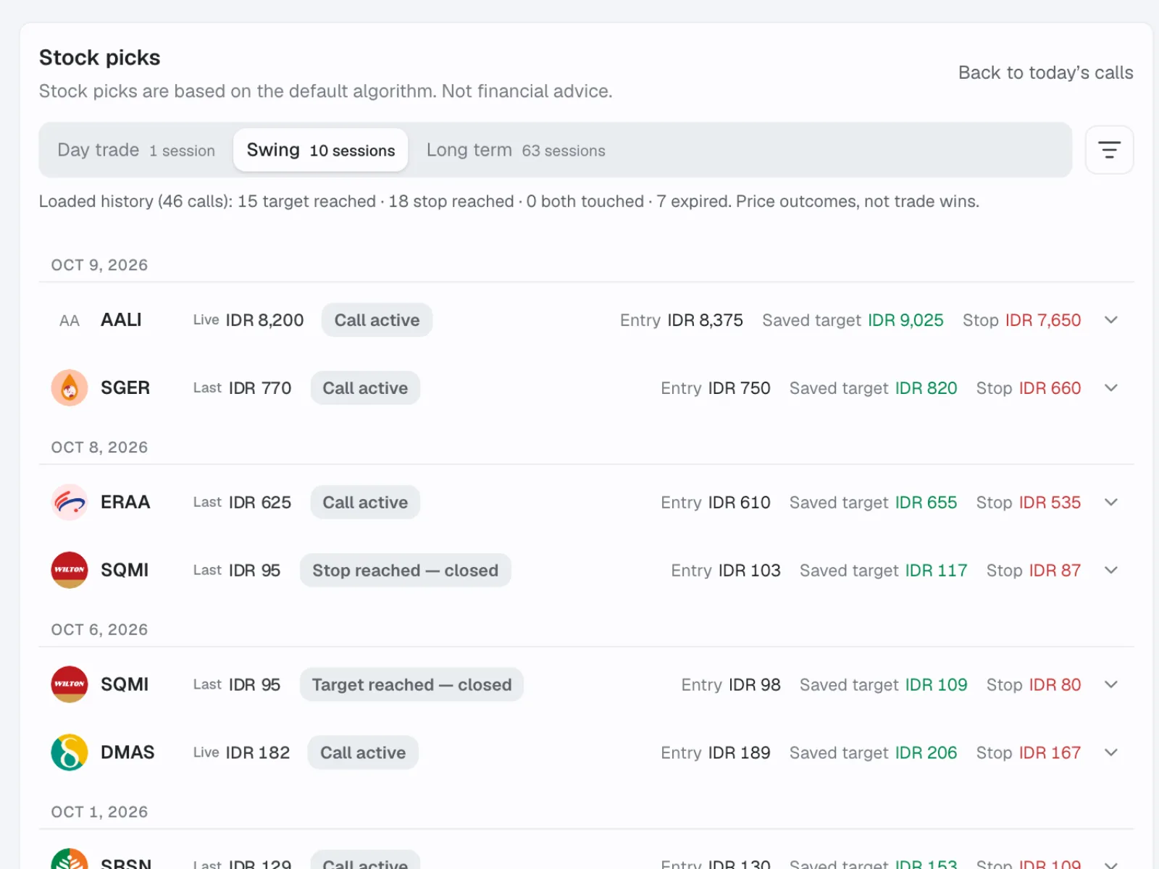Select the SGER ticker name
Viewport: 1159px width, 869px height.
click(x=125, y=388)
